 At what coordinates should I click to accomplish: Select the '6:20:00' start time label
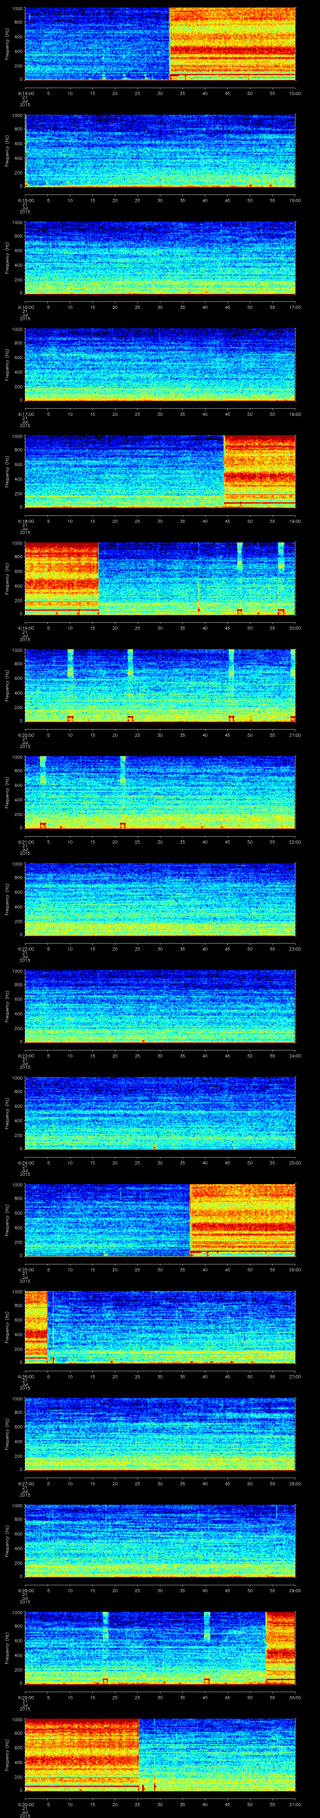(25, 735)
